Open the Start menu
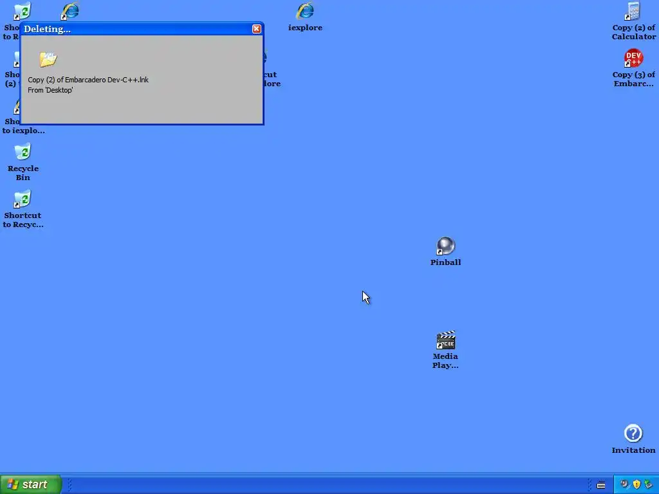Screen dimensions: 659x494 [31, 484]
